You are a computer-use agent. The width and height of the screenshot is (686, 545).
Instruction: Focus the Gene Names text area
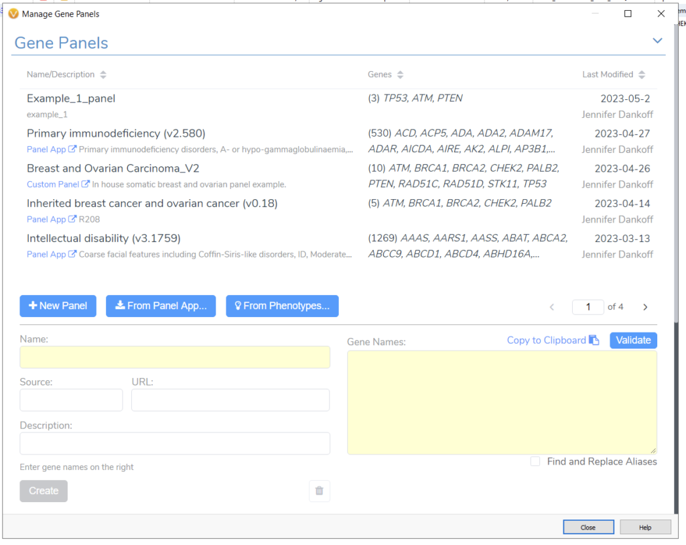pyautogui.click(x=502, y=402)
